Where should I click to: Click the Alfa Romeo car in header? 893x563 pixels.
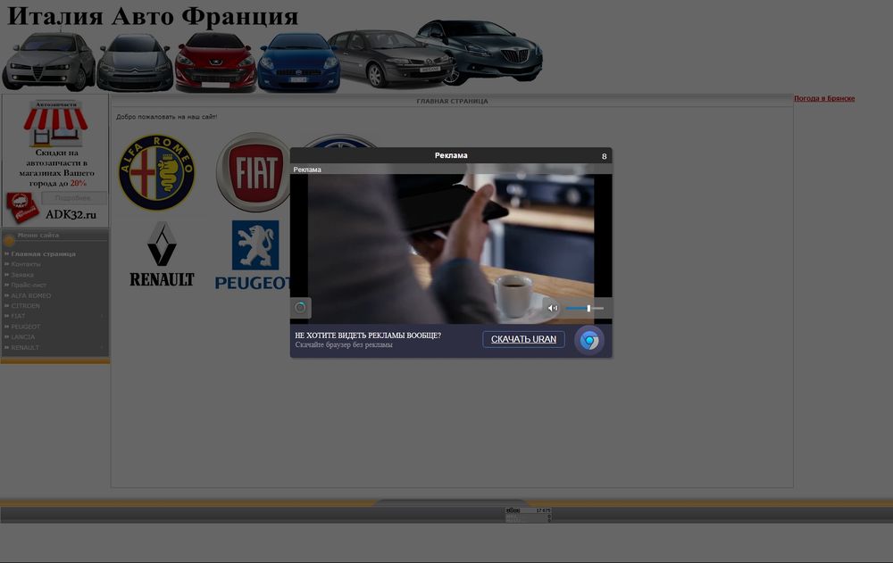[48, 62]
